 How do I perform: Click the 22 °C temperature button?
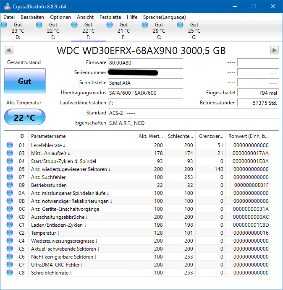pos(25,117)
